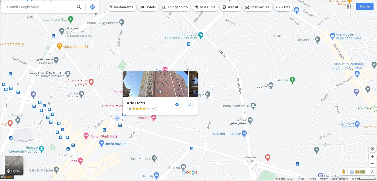Open the Privacy link in the footer
Screen dimensions: 377x181
pos(324,179)
